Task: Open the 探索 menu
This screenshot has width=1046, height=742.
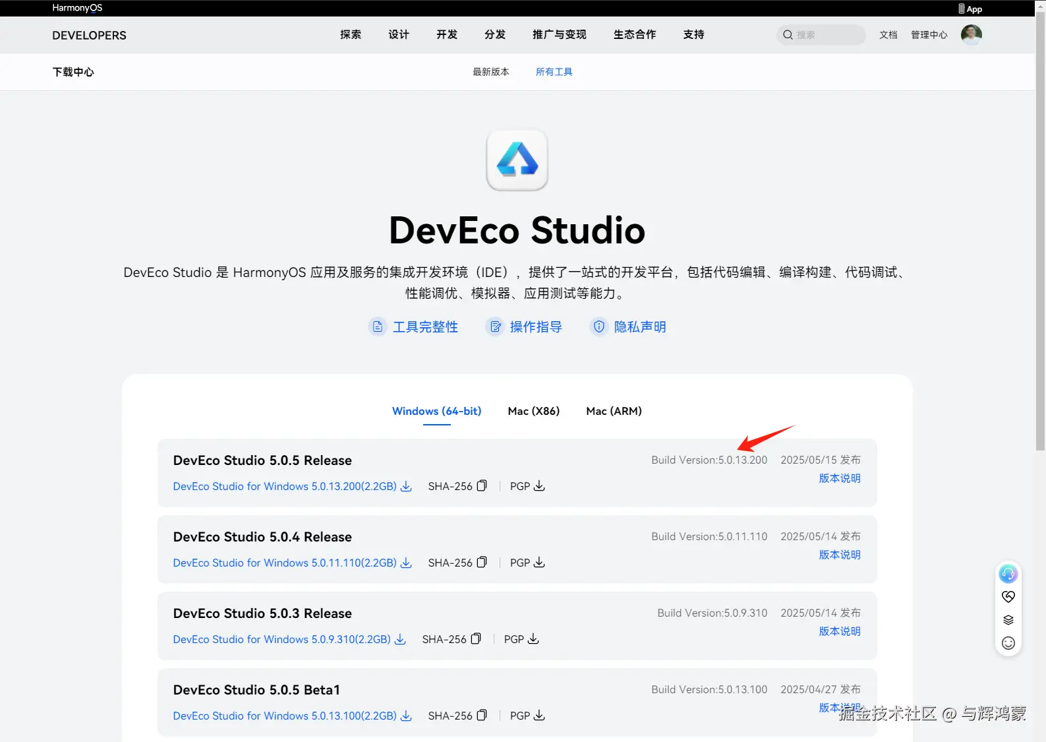Action: click(351, 35)
